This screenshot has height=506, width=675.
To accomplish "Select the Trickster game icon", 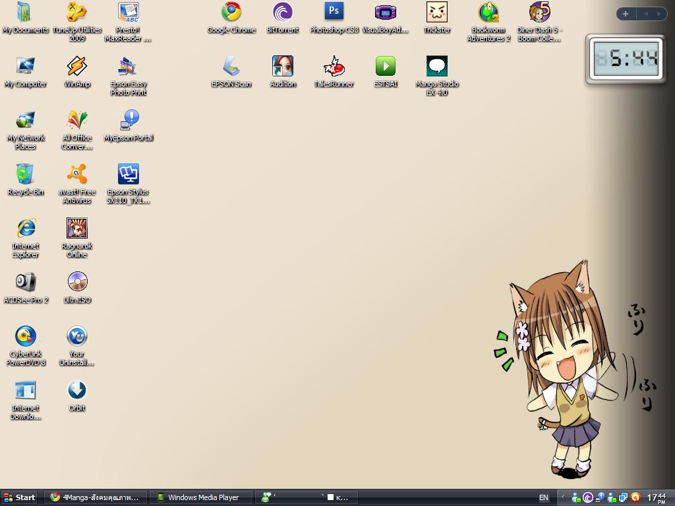I will (x=437, y=18).
